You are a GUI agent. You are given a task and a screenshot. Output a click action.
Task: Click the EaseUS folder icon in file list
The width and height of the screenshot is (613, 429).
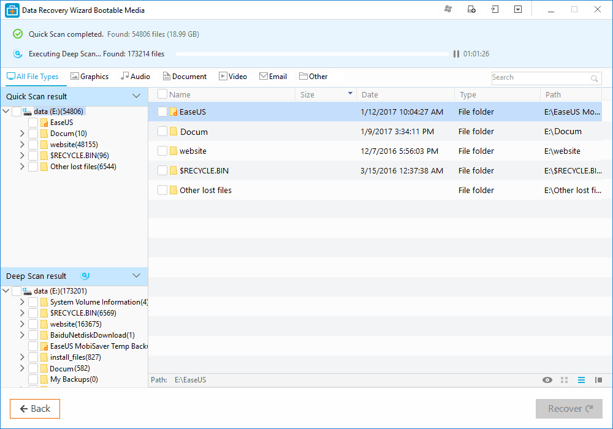(173, 112)
